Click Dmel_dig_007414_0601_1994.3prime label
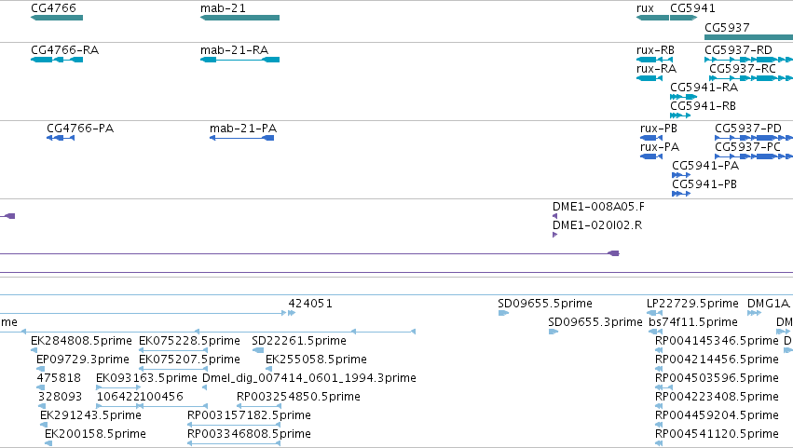The height and width of the screenshot is (448, 793). (309, 378)
